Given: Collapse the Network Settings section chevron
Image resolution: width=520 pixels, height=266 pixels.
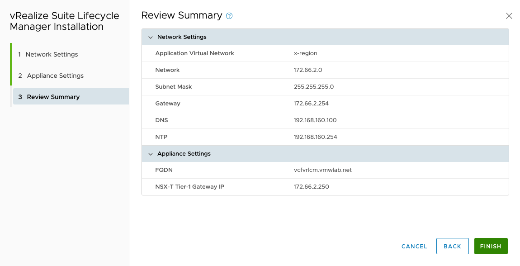Looking at the screenshot, I should click(x=151, y=37).
